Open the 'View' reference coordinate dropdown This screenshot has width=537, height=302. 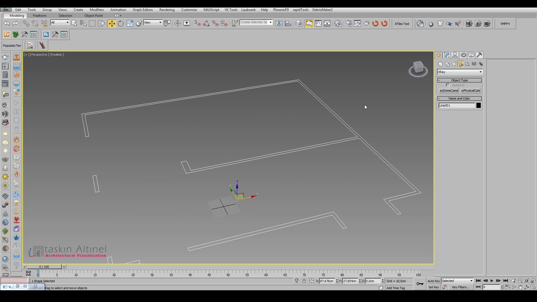(153, 23)
